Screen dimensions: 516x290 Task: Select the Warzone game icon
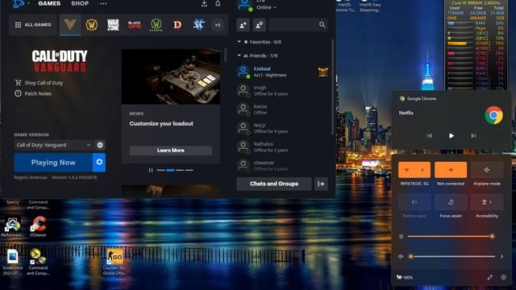coord(113,25)
